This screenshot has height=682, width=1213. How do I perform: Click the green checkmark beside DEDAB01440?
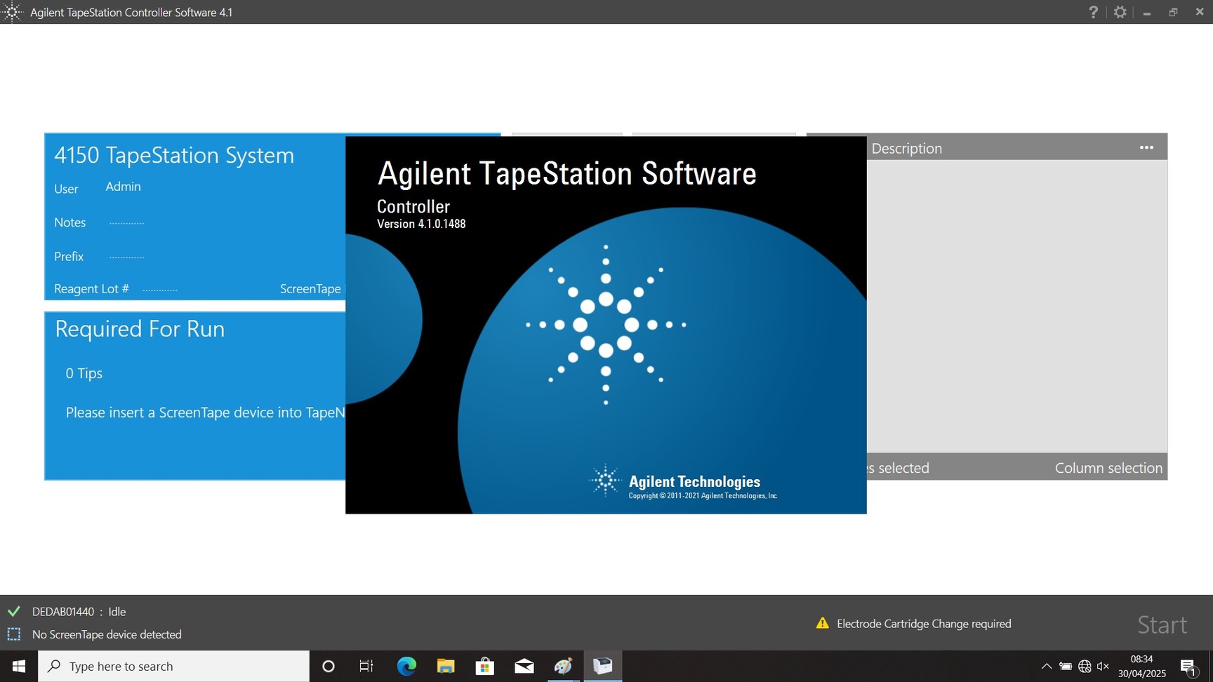[13, 611]
